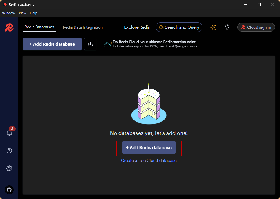Click the import database icon button
Screen dimensions: 280x199
(x=90, y=44)
